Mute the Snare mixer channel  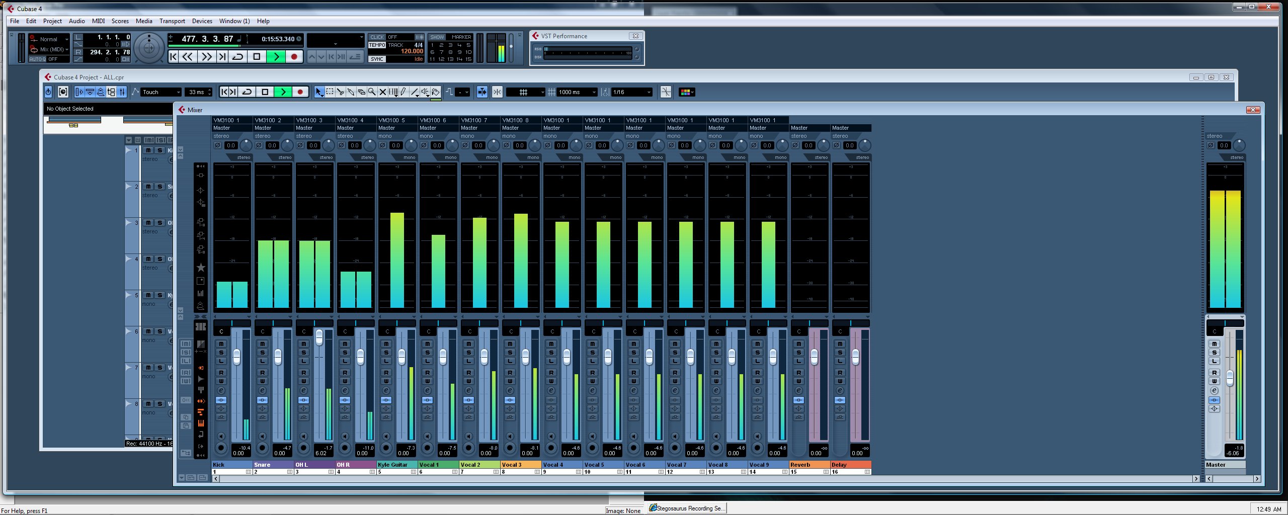(262, 344)
